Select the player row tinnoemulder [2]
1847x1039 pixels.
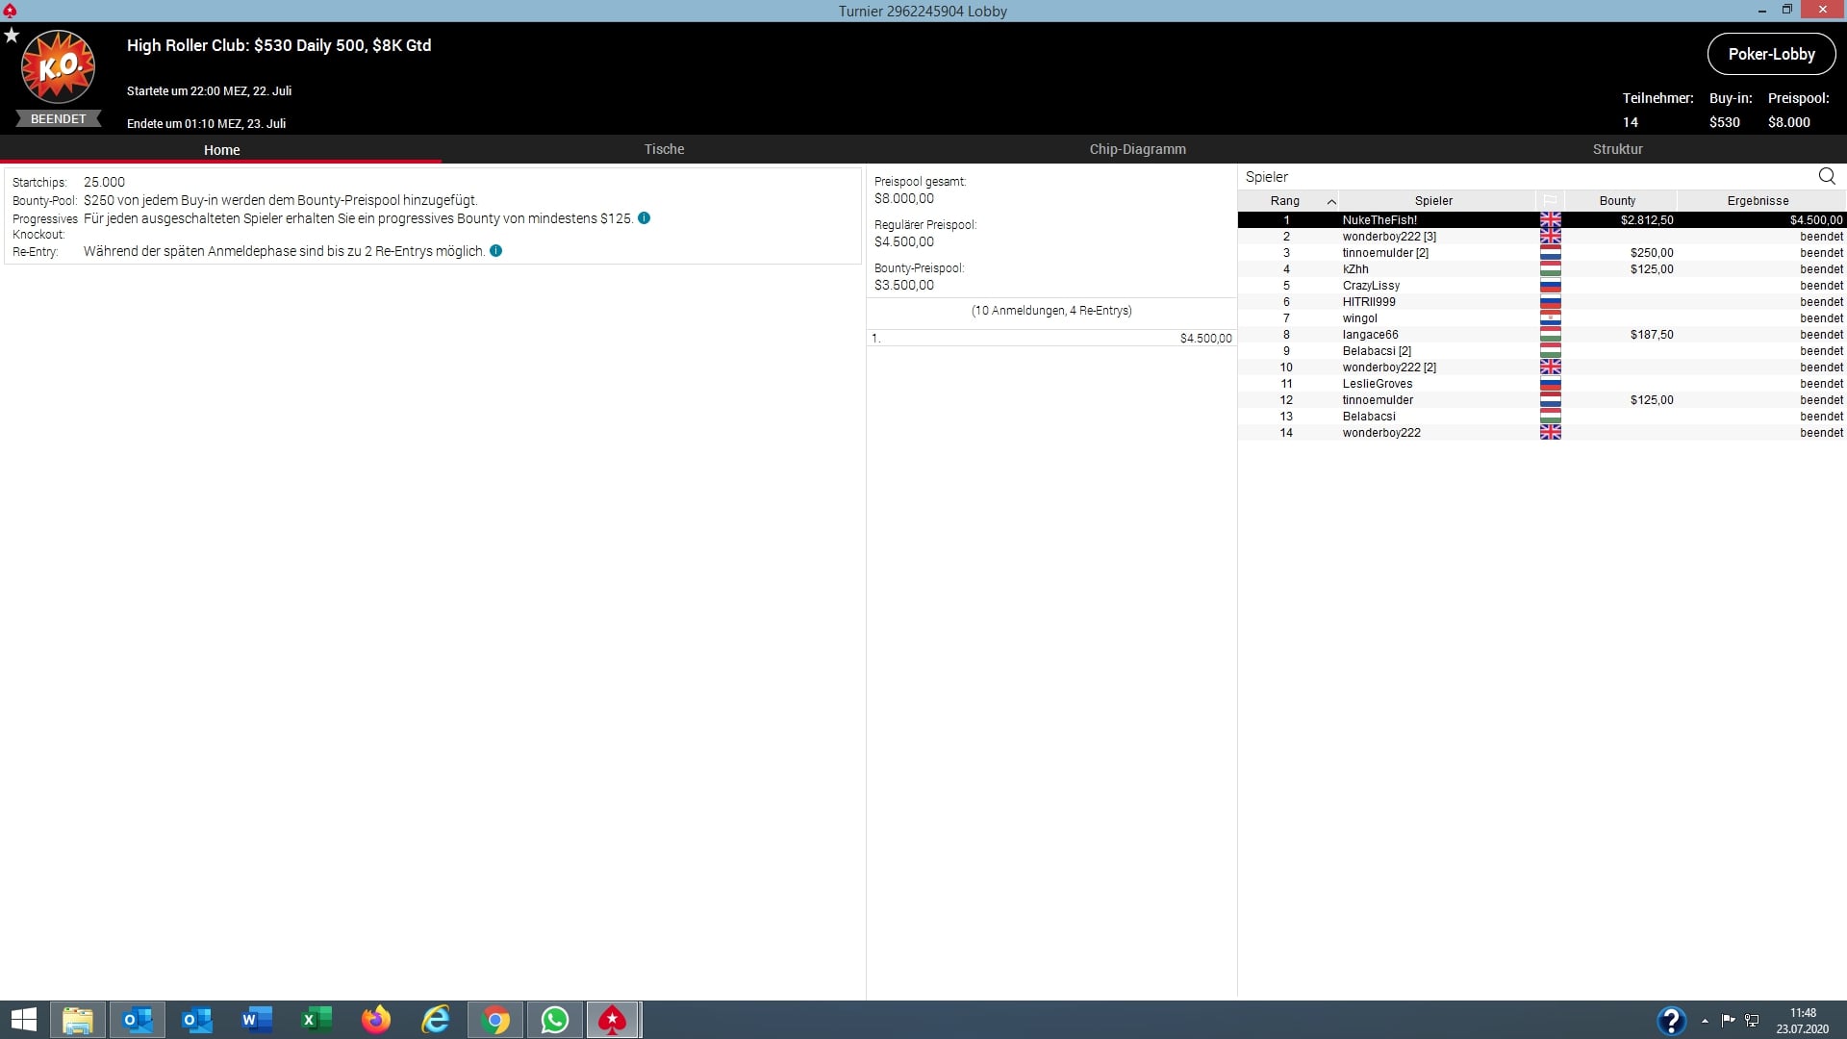click(1384, 253)
